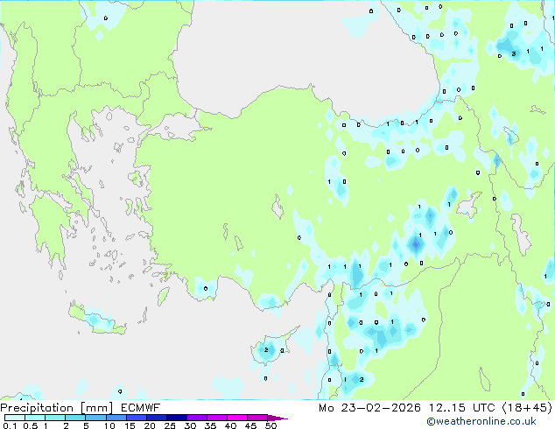
Task: Select the 30–35 mm legend swatch
Action: click(196, 418)
